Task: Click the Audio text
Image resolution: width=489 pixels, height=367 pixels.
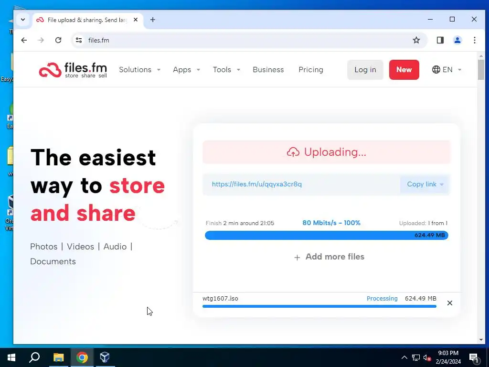Action: (115, 247)
